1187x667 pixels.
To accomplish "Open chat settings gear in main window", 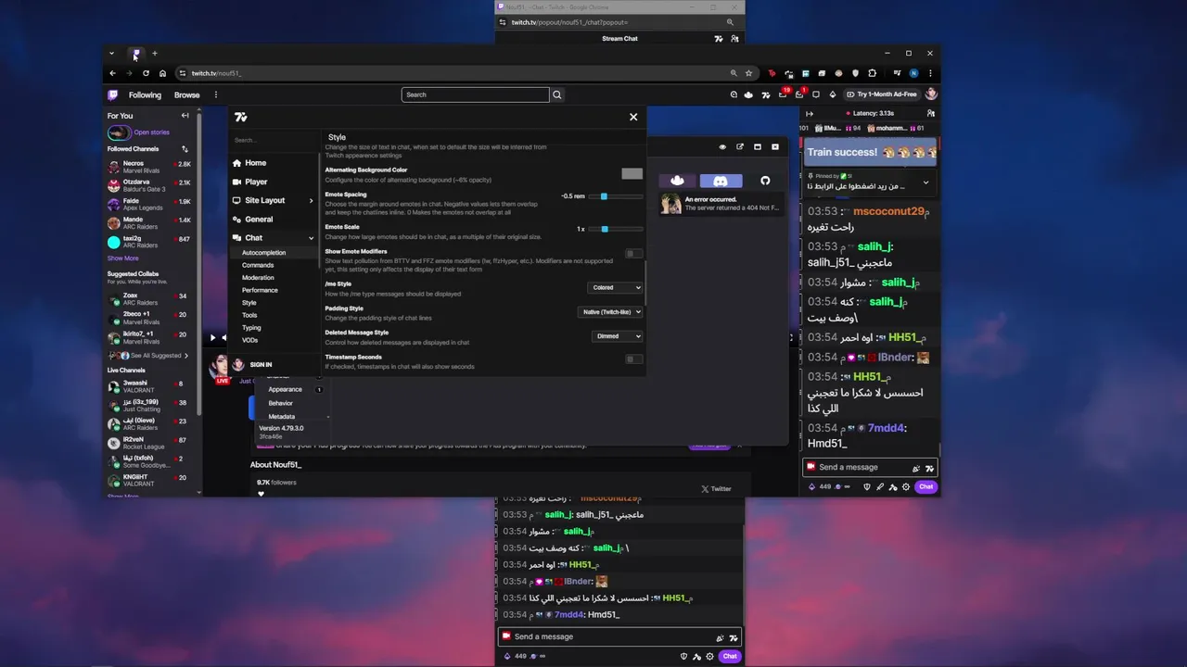I will 906,486.
